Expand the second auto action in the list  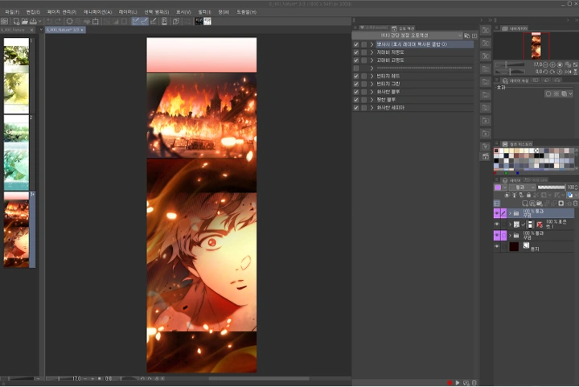pos(372,52)
